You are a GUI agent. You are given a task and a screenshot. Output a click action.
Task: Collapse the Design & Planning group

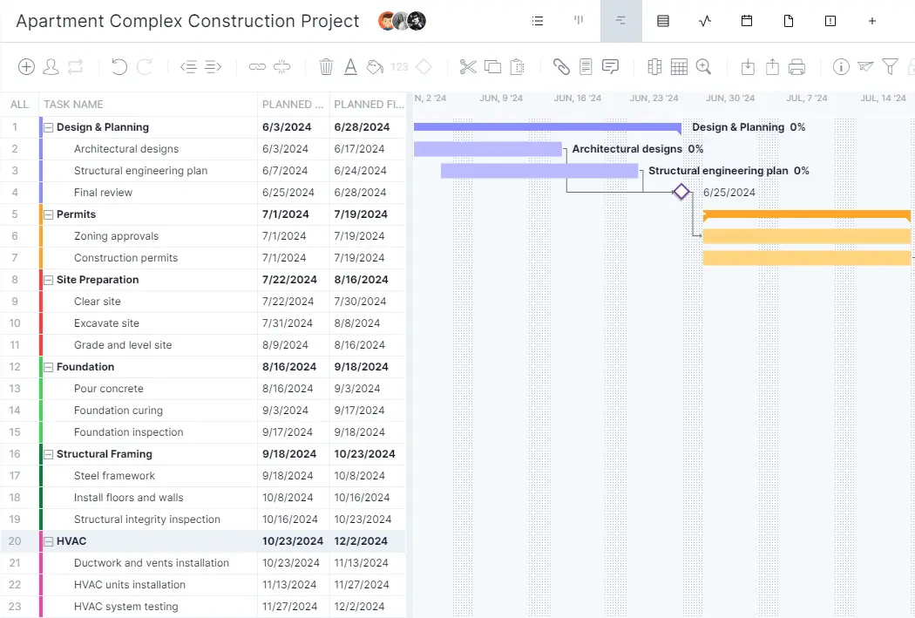[x=49, y=127]
